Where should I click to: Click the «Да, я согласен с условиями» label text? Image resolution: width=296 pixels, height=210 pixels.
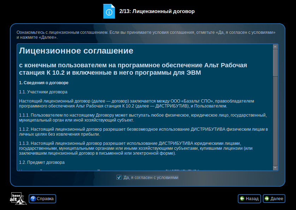pos(151,178)
